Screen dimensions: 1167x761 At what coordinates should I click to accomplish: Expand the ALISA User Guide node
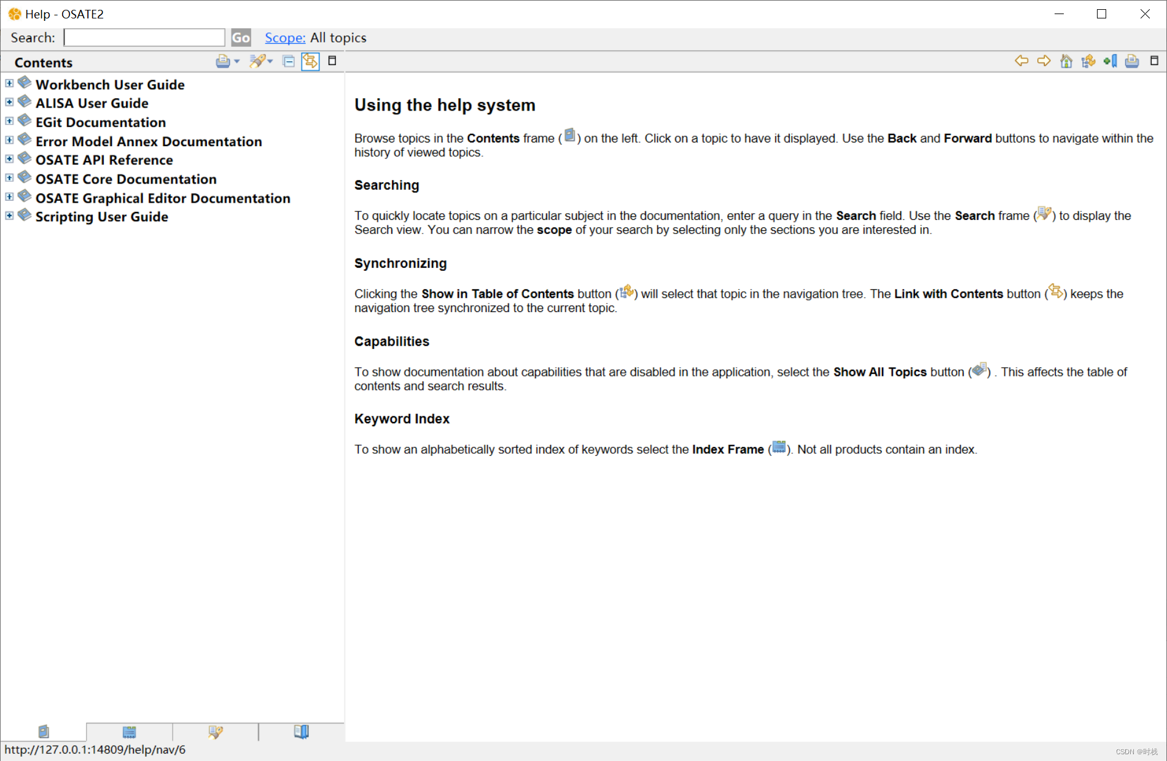click(9, 102)
